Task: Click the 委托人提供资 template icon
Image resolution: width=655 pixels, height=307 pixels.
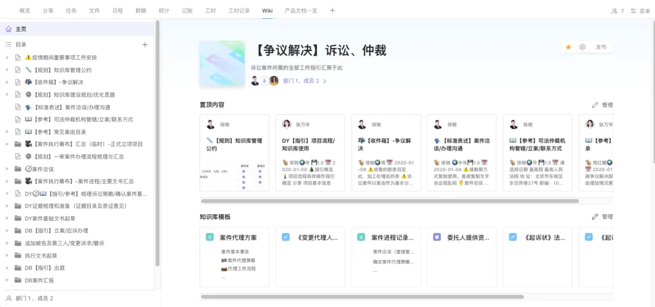Action: 437,237
